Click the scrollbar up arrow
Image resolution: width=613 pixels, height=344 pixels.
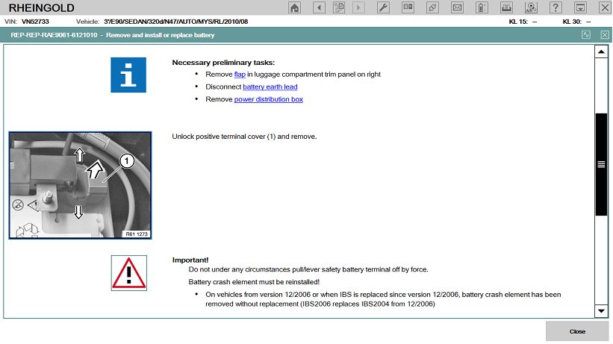click(x=601, y=51)
